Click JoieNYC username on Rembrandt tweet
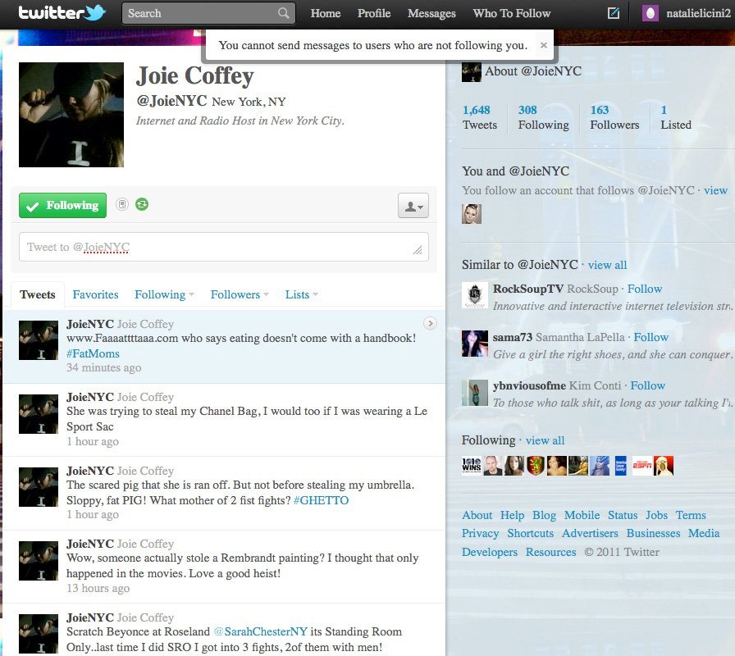This screenshot has width=735, height=656. pyautogui.click(x=90, y=544)
